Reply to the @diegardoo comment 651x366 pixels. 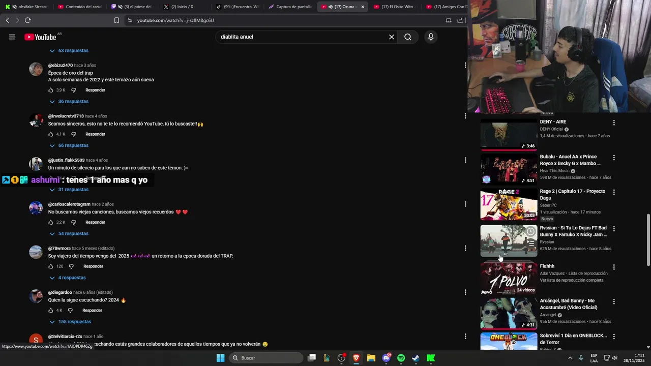coord(92,310)
